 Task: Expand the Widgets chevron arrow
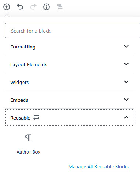pyautogui.click(x=126, y=82)
